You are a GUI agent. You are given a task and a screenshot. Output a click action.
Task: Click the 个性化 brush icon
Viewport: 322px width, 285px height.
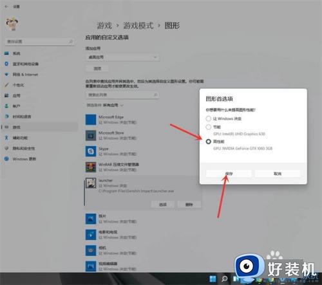point(6,85)
